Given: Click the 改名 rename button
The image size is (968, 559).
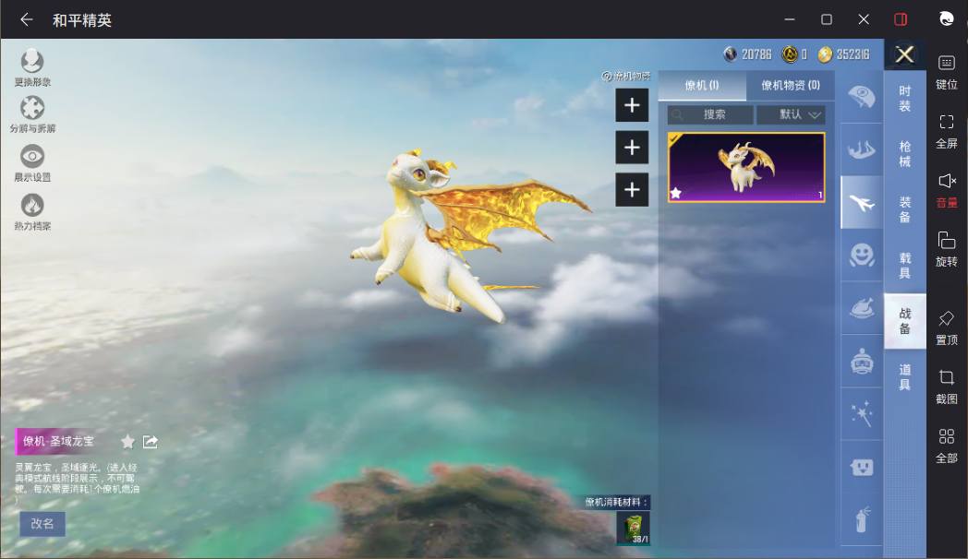Looking at the screenshot, I should pyautogui.click(x=42, y=523).
